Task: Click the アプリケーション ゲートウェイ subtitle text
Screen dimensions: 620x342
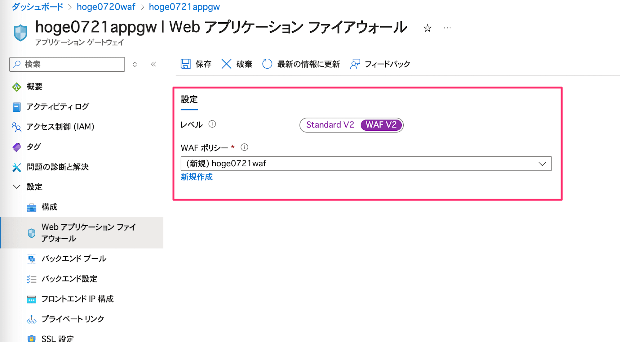Action: (x=79, y=42)
